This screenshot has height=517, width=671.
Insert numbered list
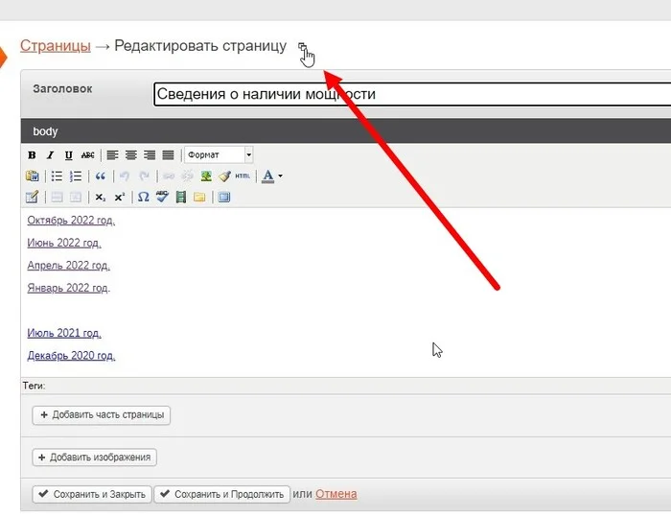[76, 176]
